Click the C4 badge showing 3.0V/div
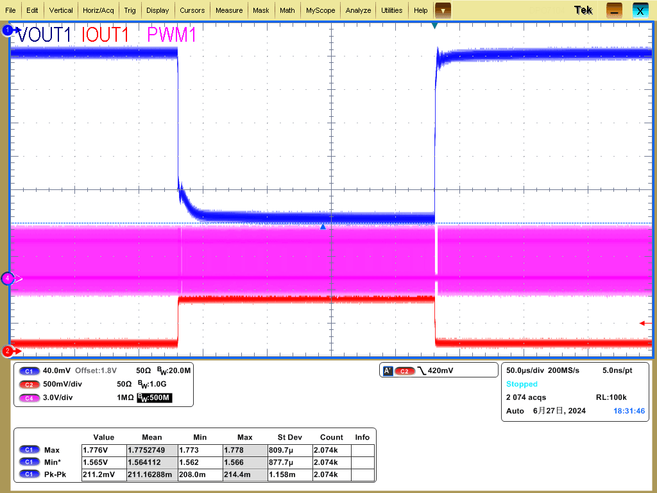Image resolution: width=657 pixels, height=493 pixels. 27,398
